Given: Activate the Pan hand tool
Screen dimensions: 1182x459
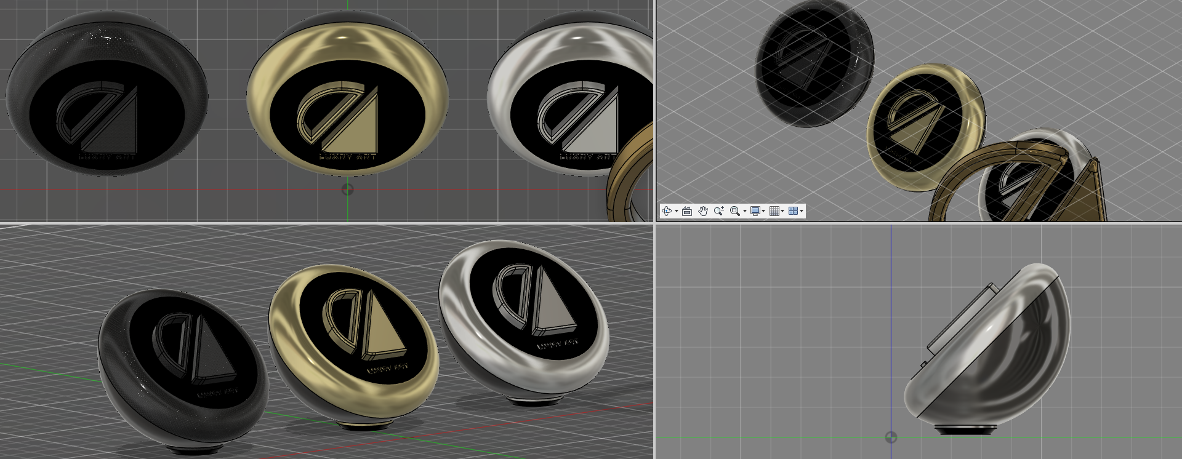Looking at the screenshot, I should pyautogui.click(x=703, y=211).
